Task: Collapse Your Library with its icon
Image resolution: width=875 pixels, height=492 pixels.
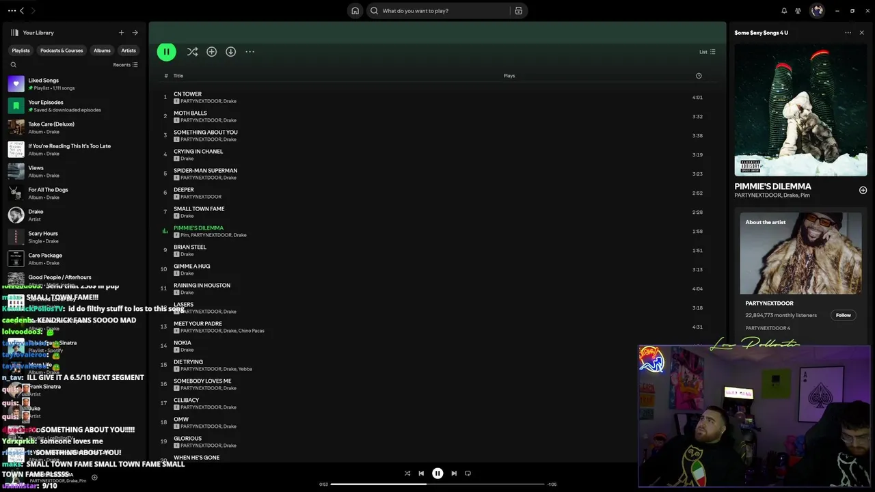Action: point(14,33)
